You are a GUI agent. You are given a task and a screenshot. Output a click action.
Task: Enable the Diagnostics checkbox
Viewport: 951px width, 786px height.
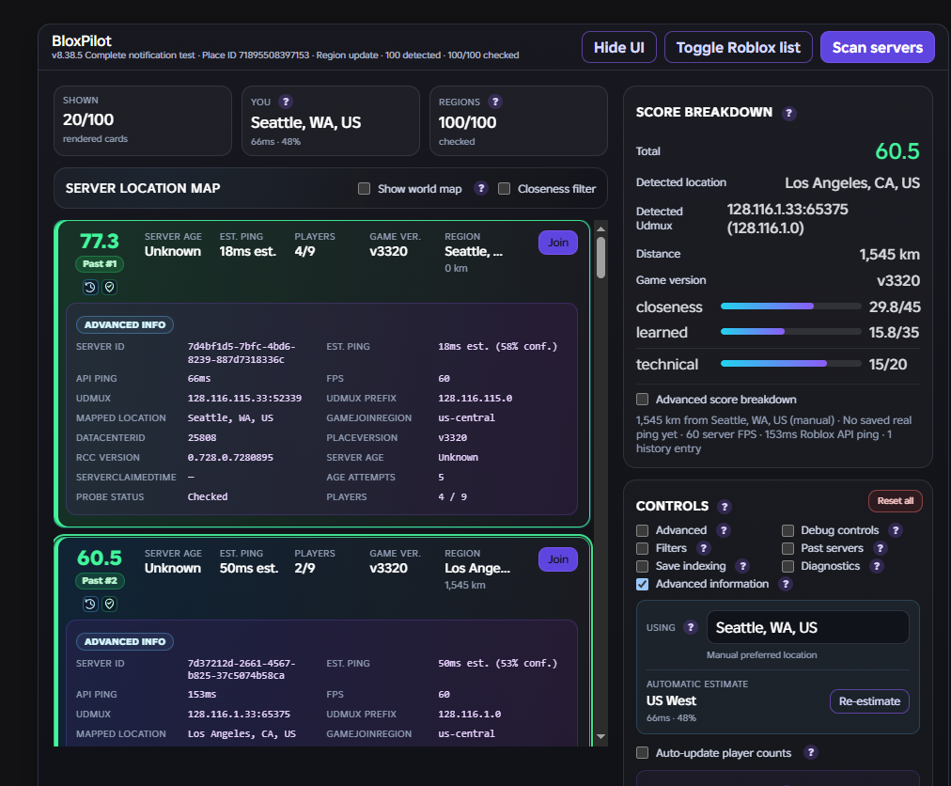(787, 566)
